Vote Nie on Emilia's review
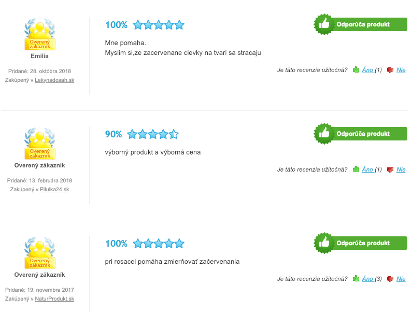Screen dimensions: 412x312 coord(401,69)
